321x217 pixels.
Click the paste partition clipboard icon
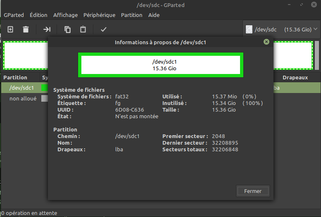coord(83,29)
